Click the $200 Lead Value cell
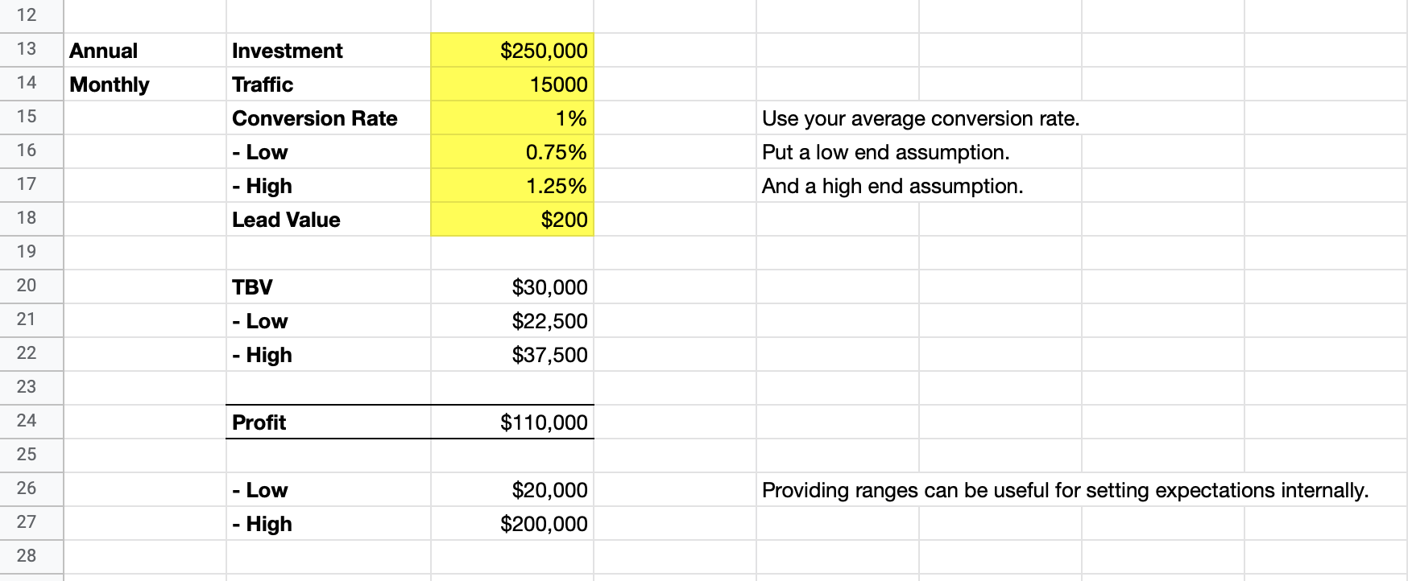The height and width of the screenshot is (581, 1408). (x=512, y=220)
